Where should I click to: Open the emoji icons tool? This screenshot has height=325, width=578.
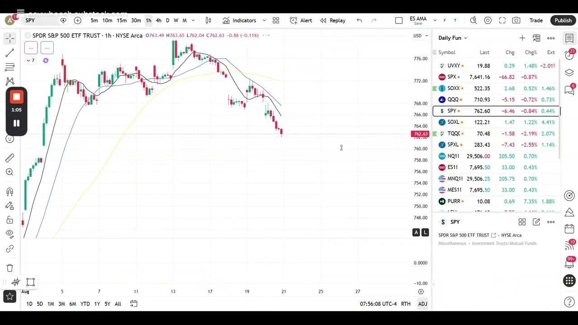coord(10,139)
